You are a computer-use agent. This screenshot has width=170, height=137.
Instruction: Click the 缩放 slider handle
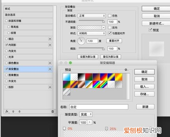(x=103, y=49)
